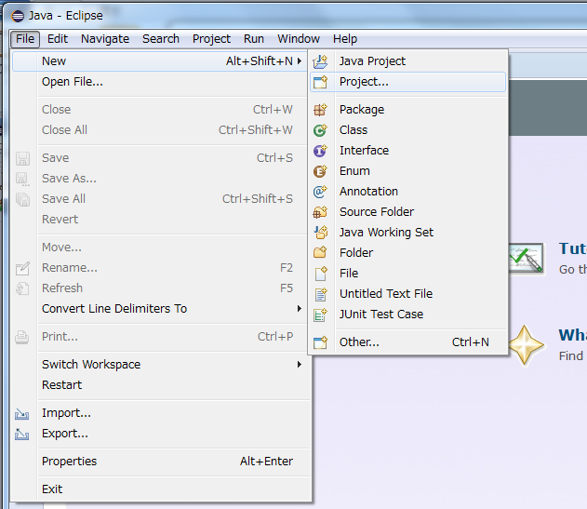Click the Eclipse logo in title bar
Screen dimensions: 587x509
tap(18, 16)
